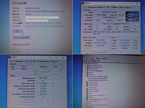
Task: Expand the ディスプレイ アダプター node
Action: [x=85, y=90]
